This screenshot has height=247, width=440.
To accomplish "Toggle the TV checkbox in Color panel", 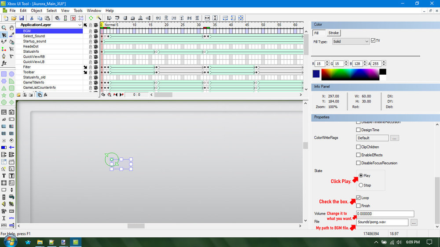I will (373, 40).
